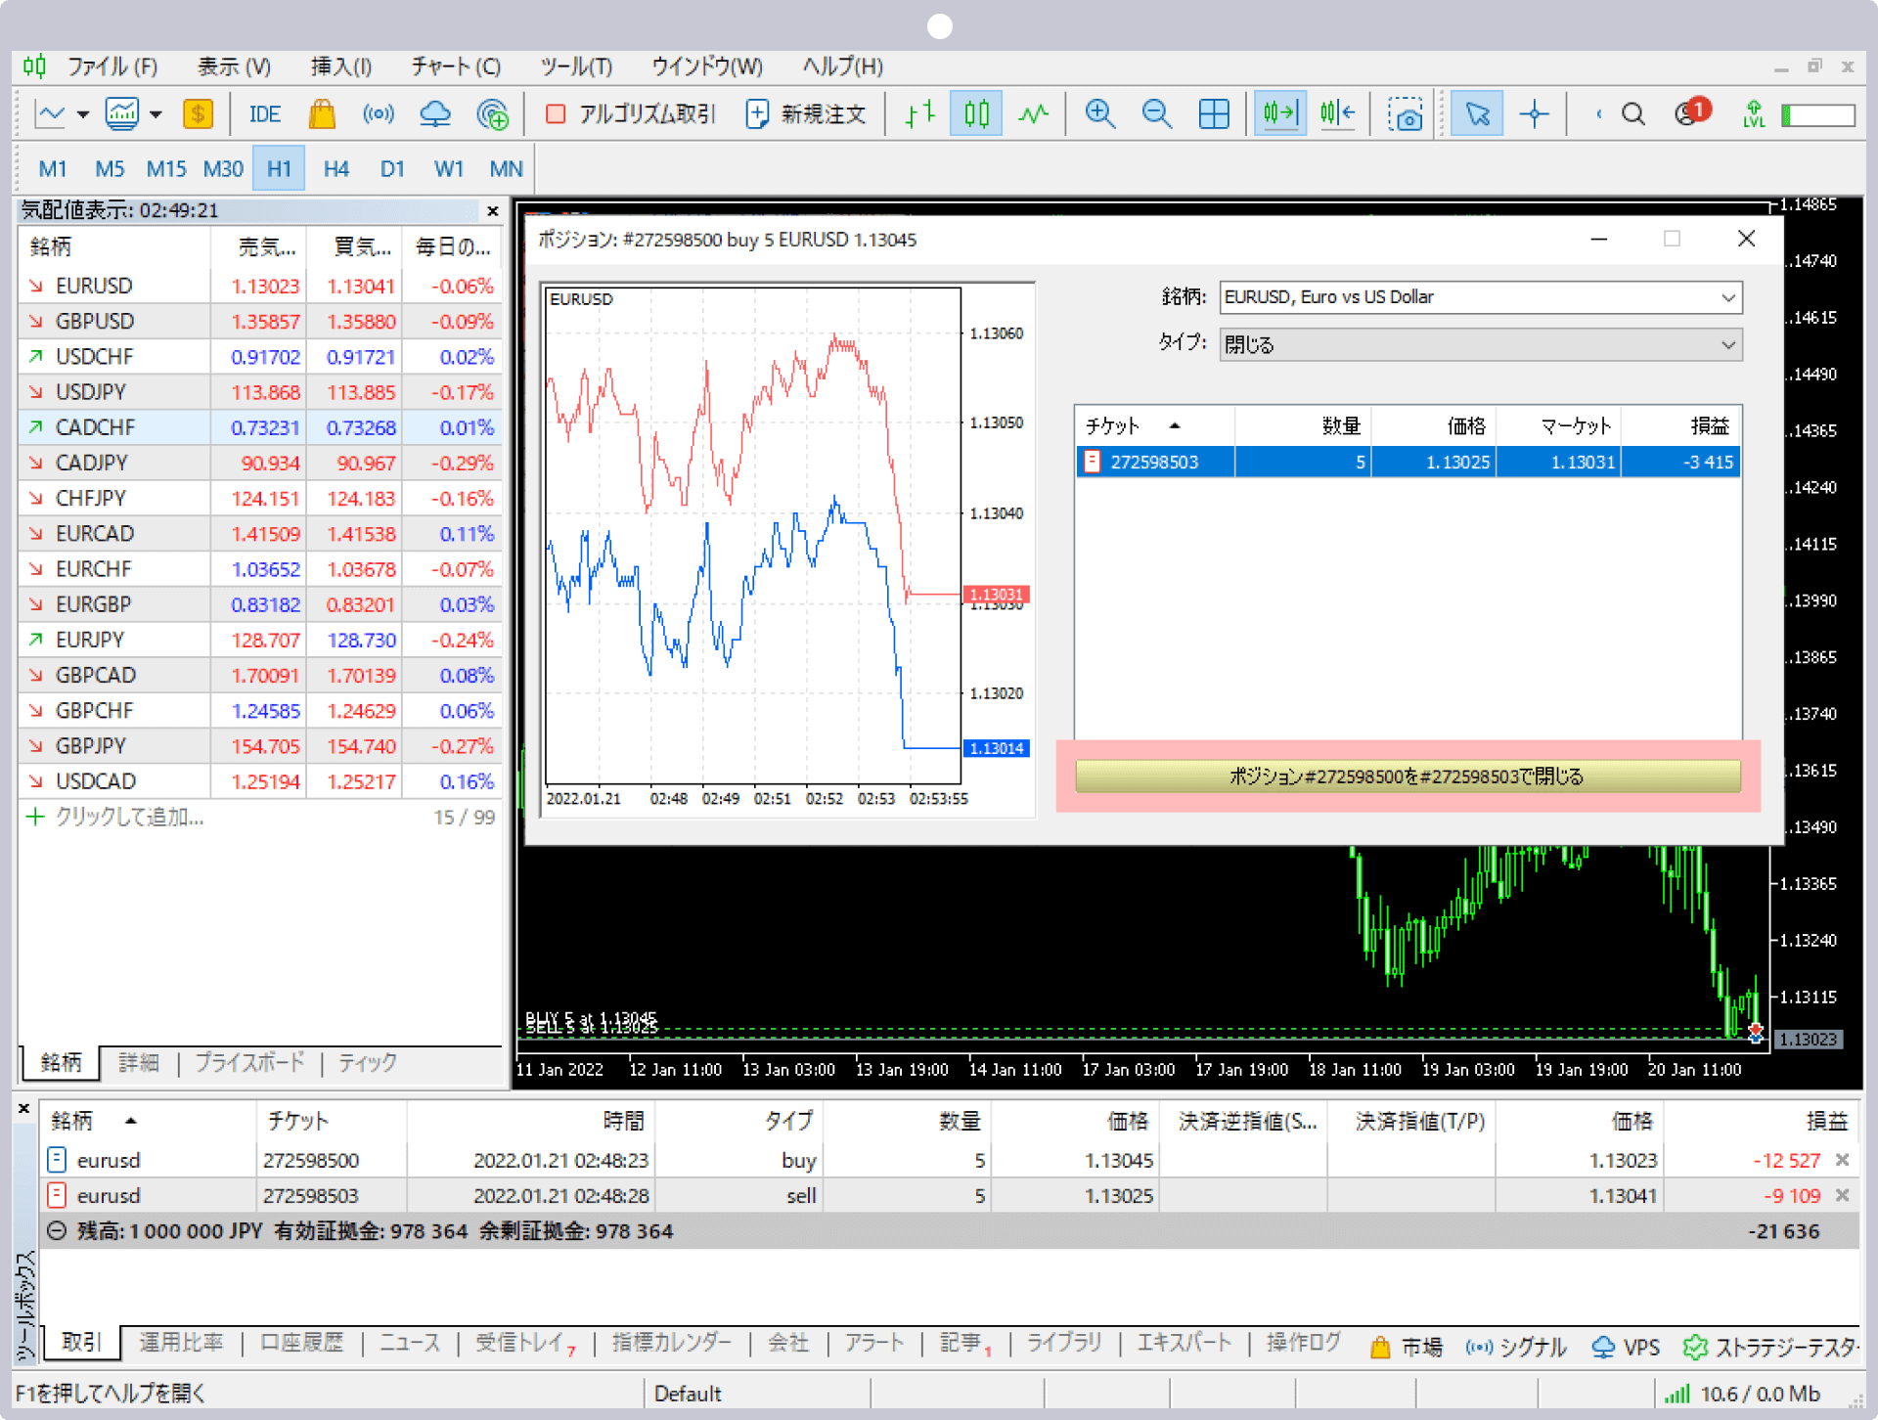Click クリックして追加 to add symbol
1878x1420 pixels.
click(x=129, y=818)
